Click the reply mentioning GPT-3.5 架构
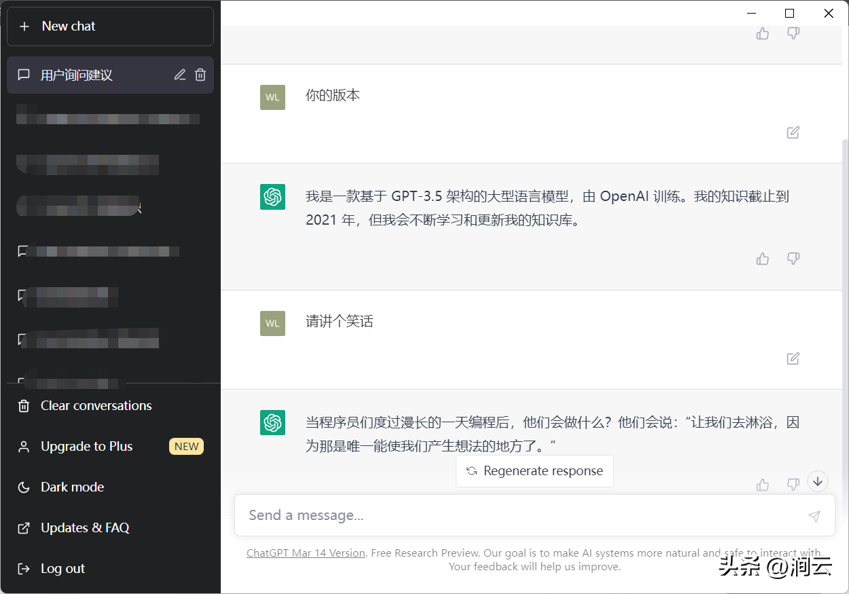 point(547,208)
